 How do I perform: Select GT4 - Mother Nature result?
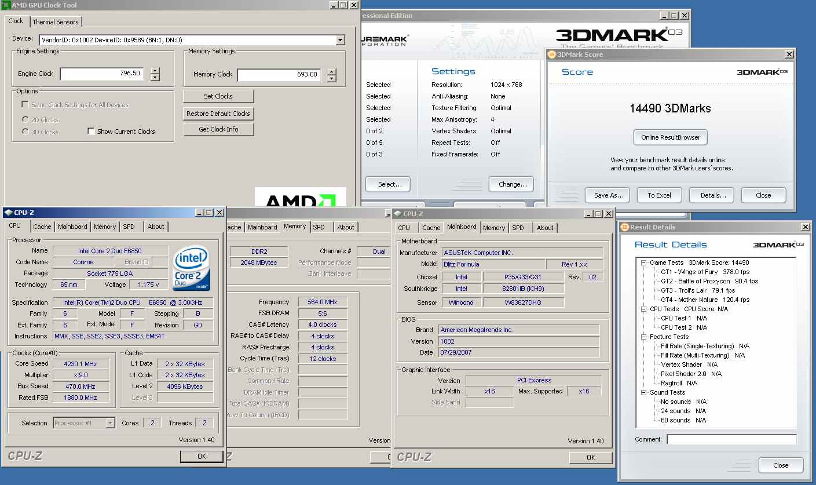pyautogui.click(x=705, y=300)
